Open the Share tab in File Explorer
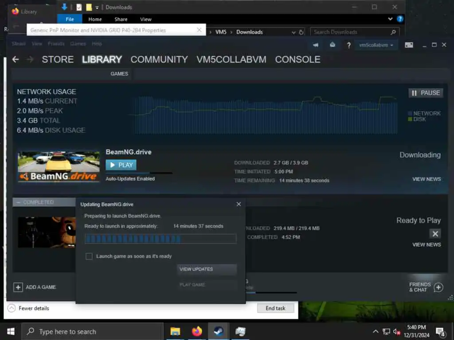The image size is (454, 340). [121, 19]
